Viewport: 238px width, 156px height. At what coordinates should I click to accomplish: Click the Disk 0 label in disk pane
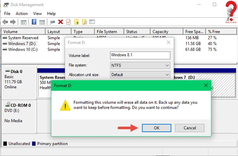pyautogui.click(x=17, y=72)
